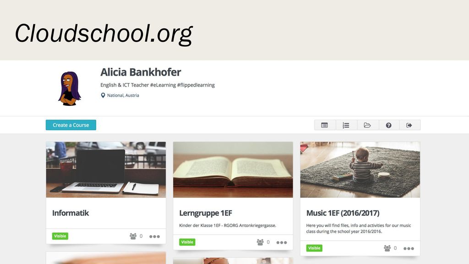Open Informatik course three-dots menu

point(155,236)
